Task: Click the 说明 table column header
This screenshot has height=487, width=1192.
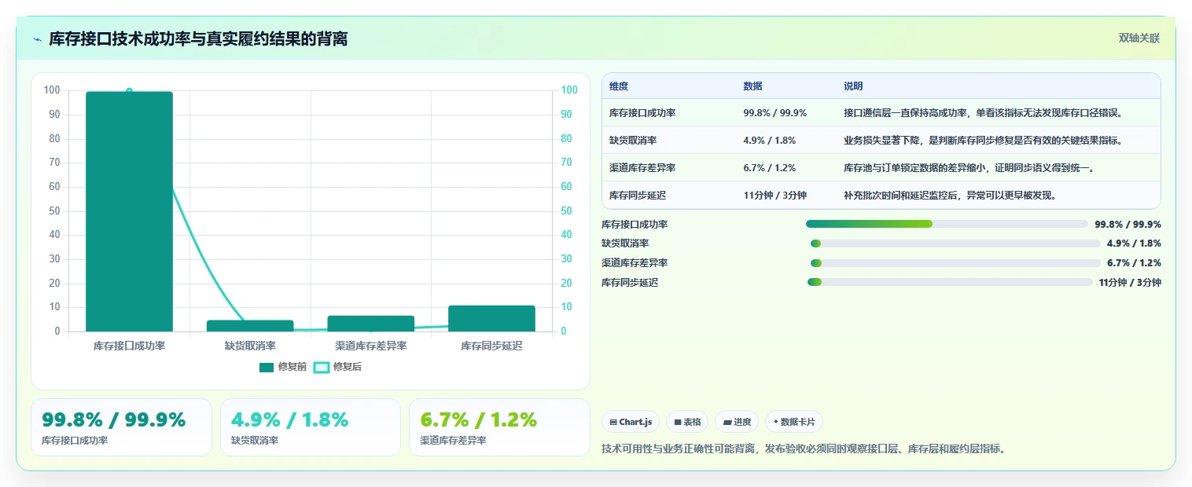Action: click(x=853, y=86)
